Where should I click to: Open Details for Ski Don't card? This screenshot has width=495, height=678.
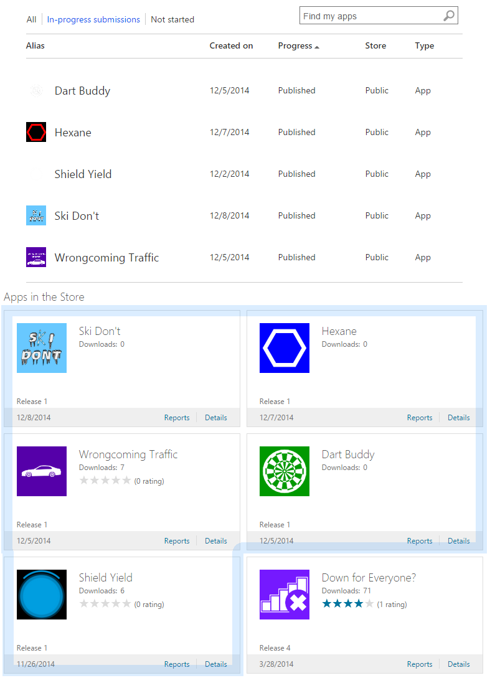[x=215, y=418]
